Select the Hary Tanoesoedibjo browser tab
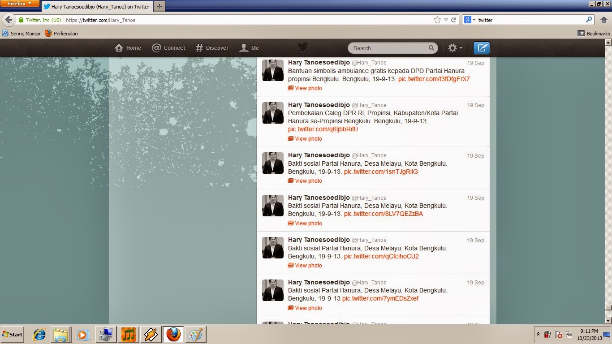The width and height of the screenshot is (612, 344). pyautogui.click(x=97, y=7)
